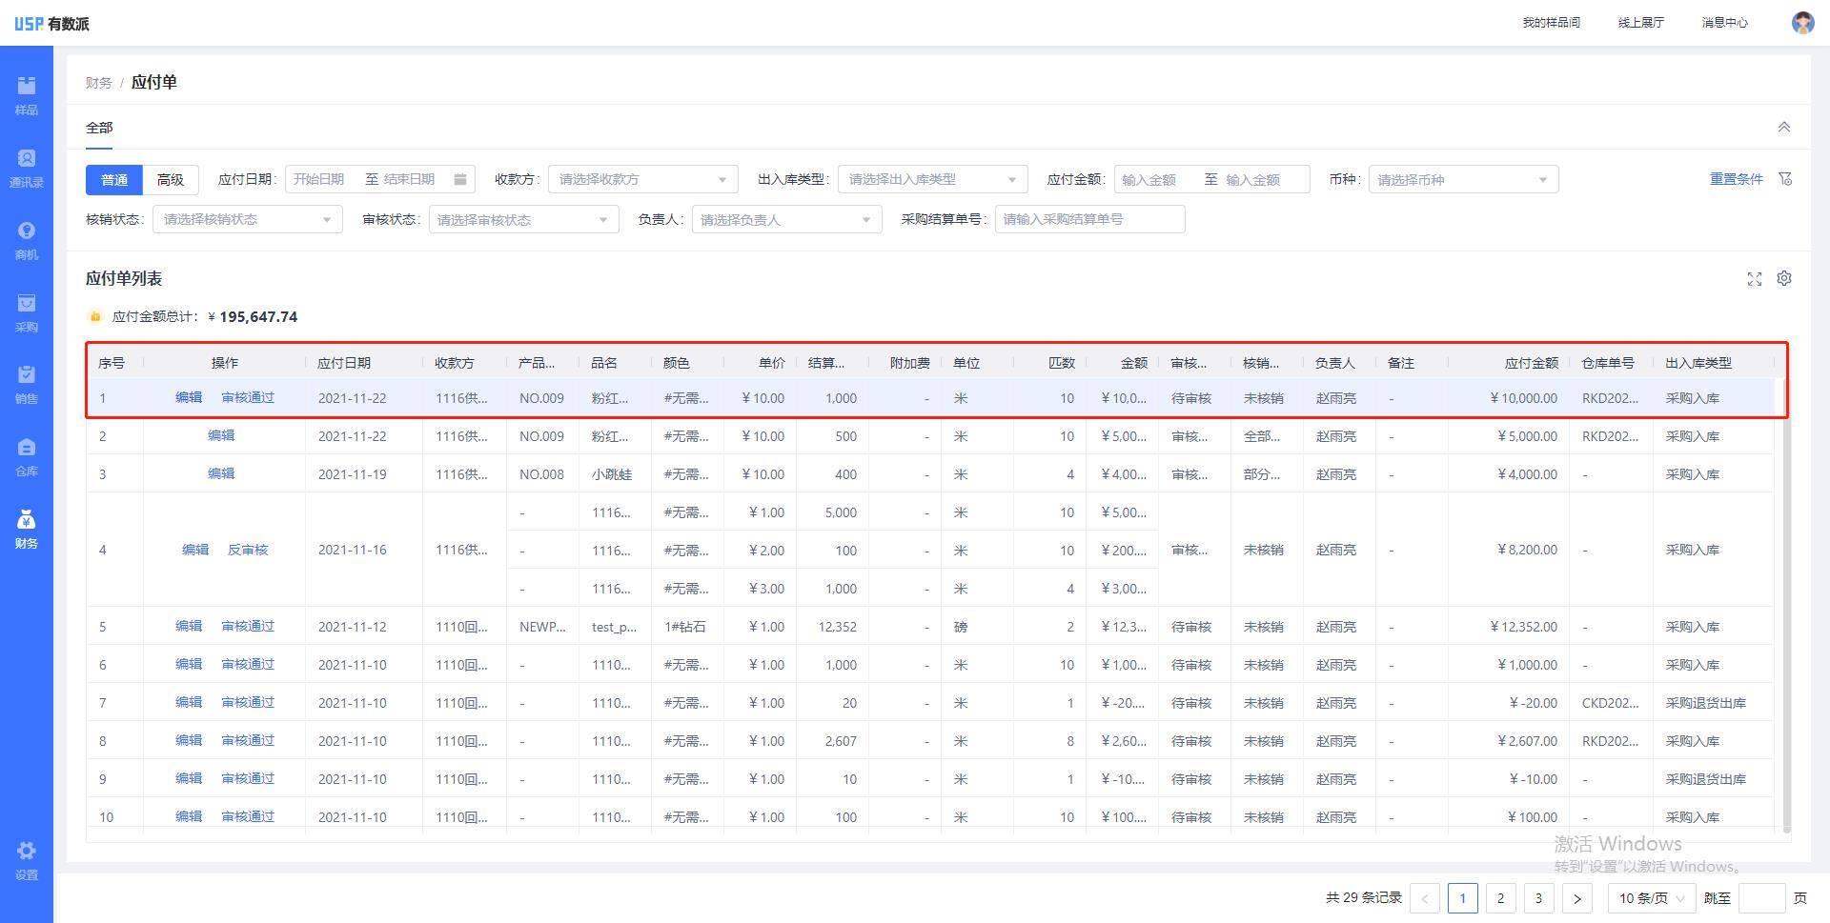The height and width of the screenshot is (923, 1830).
Task: Toggle fullscreen for the table
Action: tap(1755, 279)
